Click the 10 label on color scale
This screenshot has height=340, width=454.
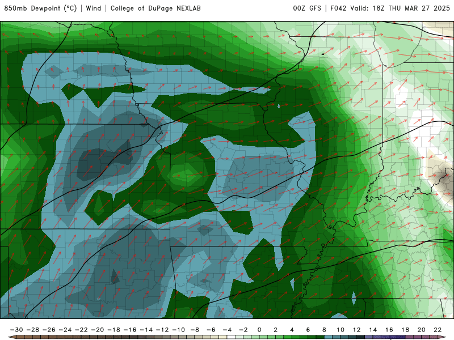point(340,330)
